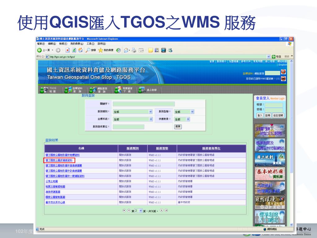Screen dimensions: 317x238
Task: Open the 國土規劃 banner
Action: coord(270,159)
